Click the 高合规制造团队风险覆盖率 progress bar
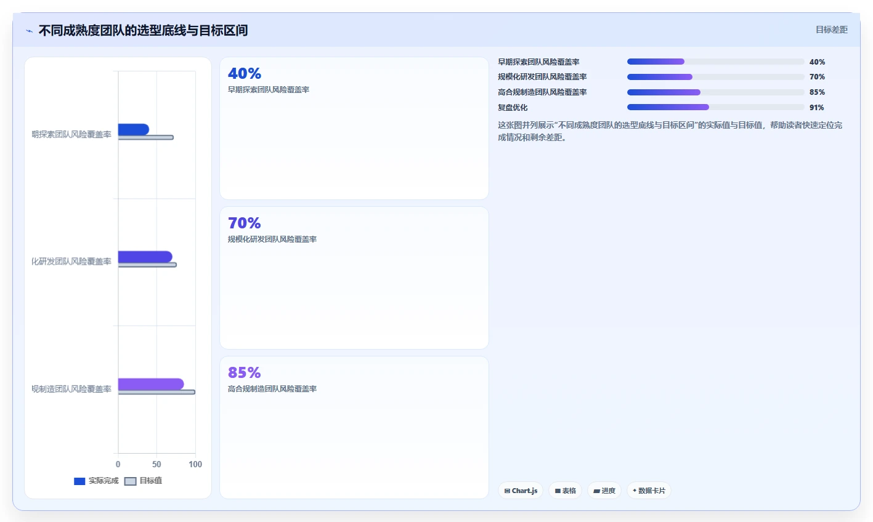The width and height of the screenshot is (873, 522). pyautogui.click(x=716, y=92)
